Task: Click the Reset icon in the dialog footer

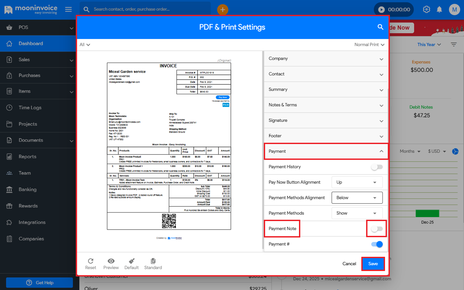Action: (91, 261)
